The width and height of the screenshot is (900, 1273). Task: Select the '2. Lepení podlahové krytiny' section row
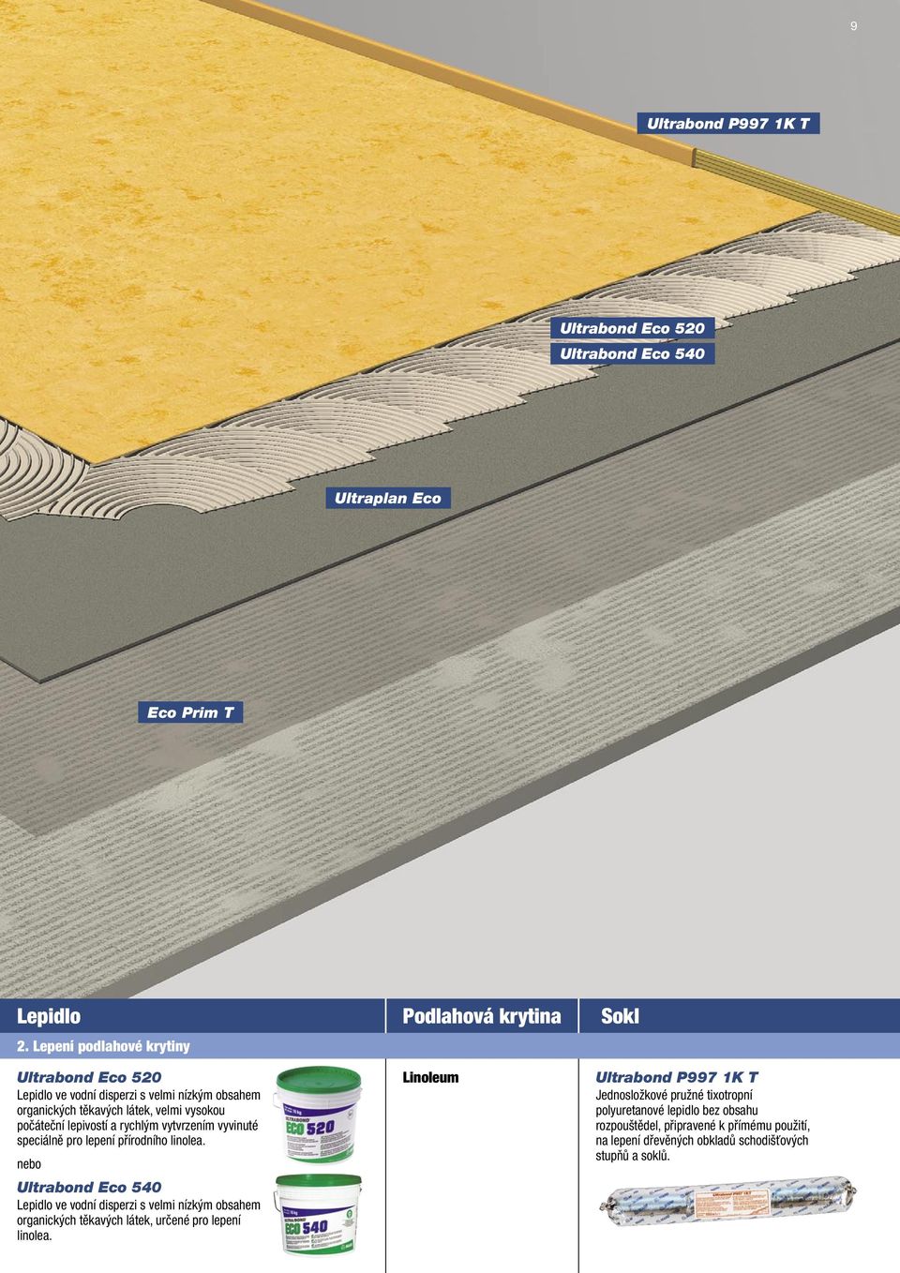click(450, 1046)
